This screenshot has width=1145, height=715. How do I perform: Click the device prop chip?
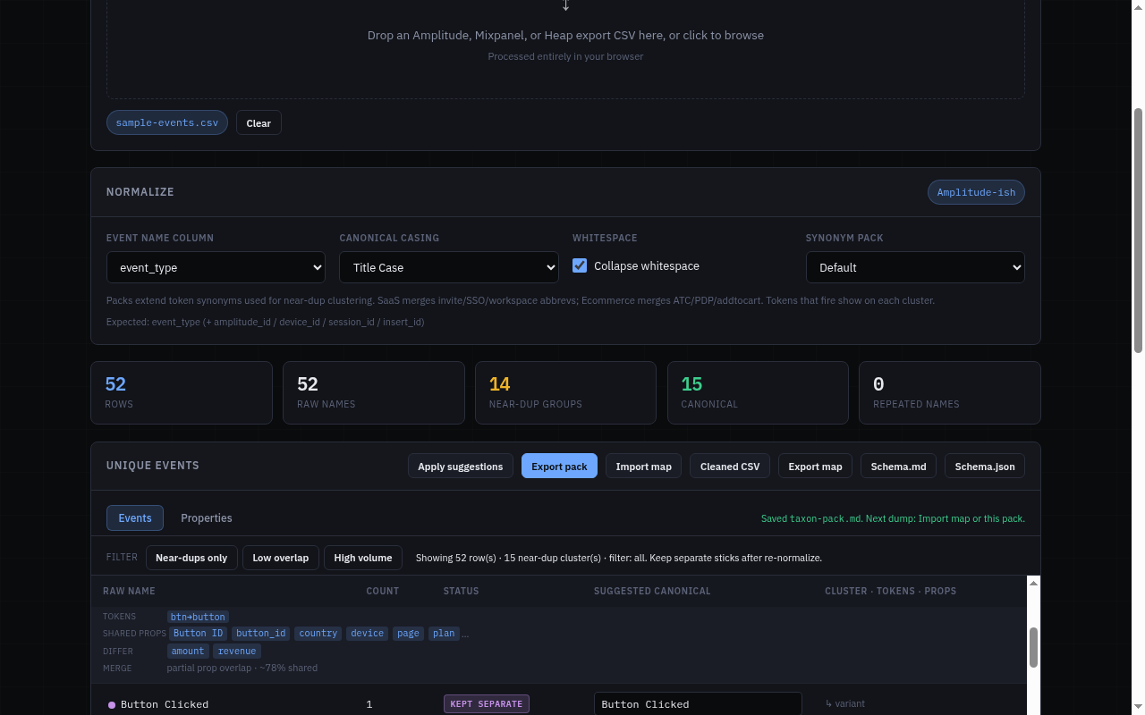367,634
